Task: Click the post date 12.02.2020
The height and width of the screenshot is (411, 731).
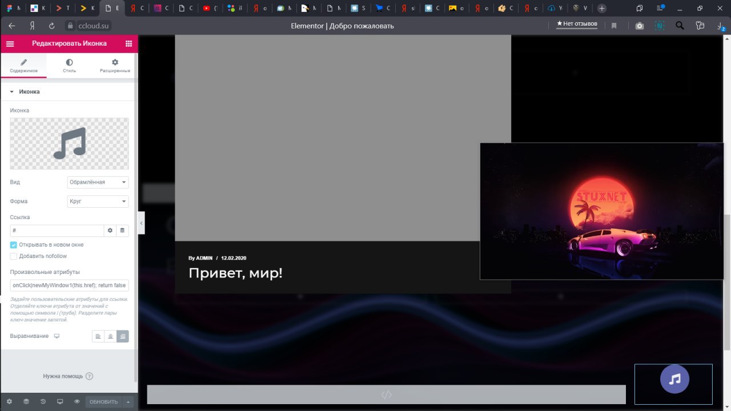Action: click(234, 258)
